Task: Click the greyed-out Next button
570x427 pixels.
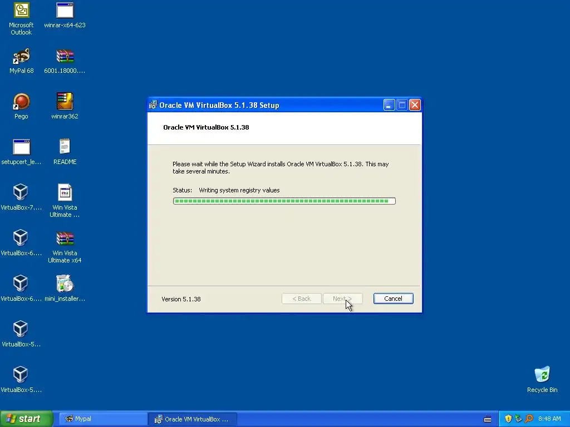Action: click(x=342, y=299)
